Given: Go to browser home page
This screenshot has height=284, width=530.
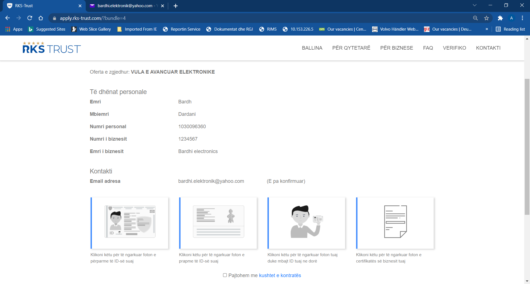Looking at the screenshot, I should 41,18.
